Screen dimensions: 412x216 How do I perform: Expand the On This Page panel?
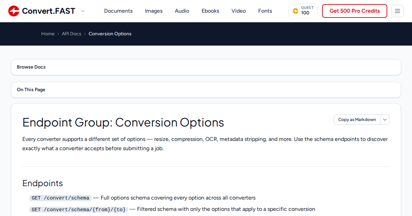coord(206,90)
